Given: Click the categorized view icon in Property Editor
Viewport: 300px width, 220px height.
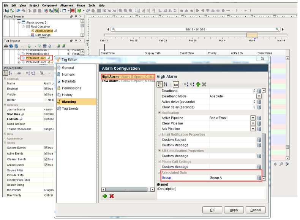Looking at the screenshot, I should 5,73.
